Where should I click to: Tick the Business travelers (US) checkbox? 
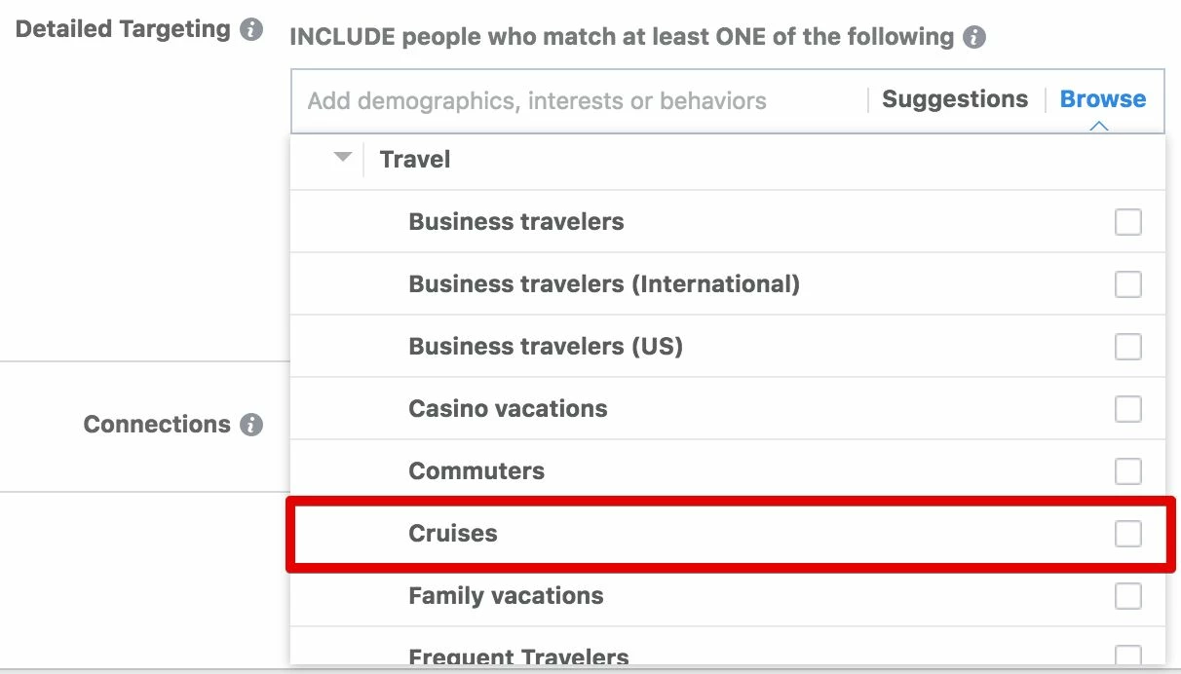tap(1128, 347)
